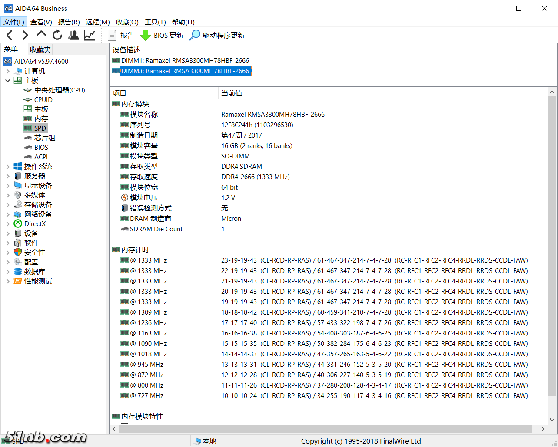This screenshot has width=558, height=447.
Task: Click the 报告 toolbar button
Action: [x=122, y=35]
